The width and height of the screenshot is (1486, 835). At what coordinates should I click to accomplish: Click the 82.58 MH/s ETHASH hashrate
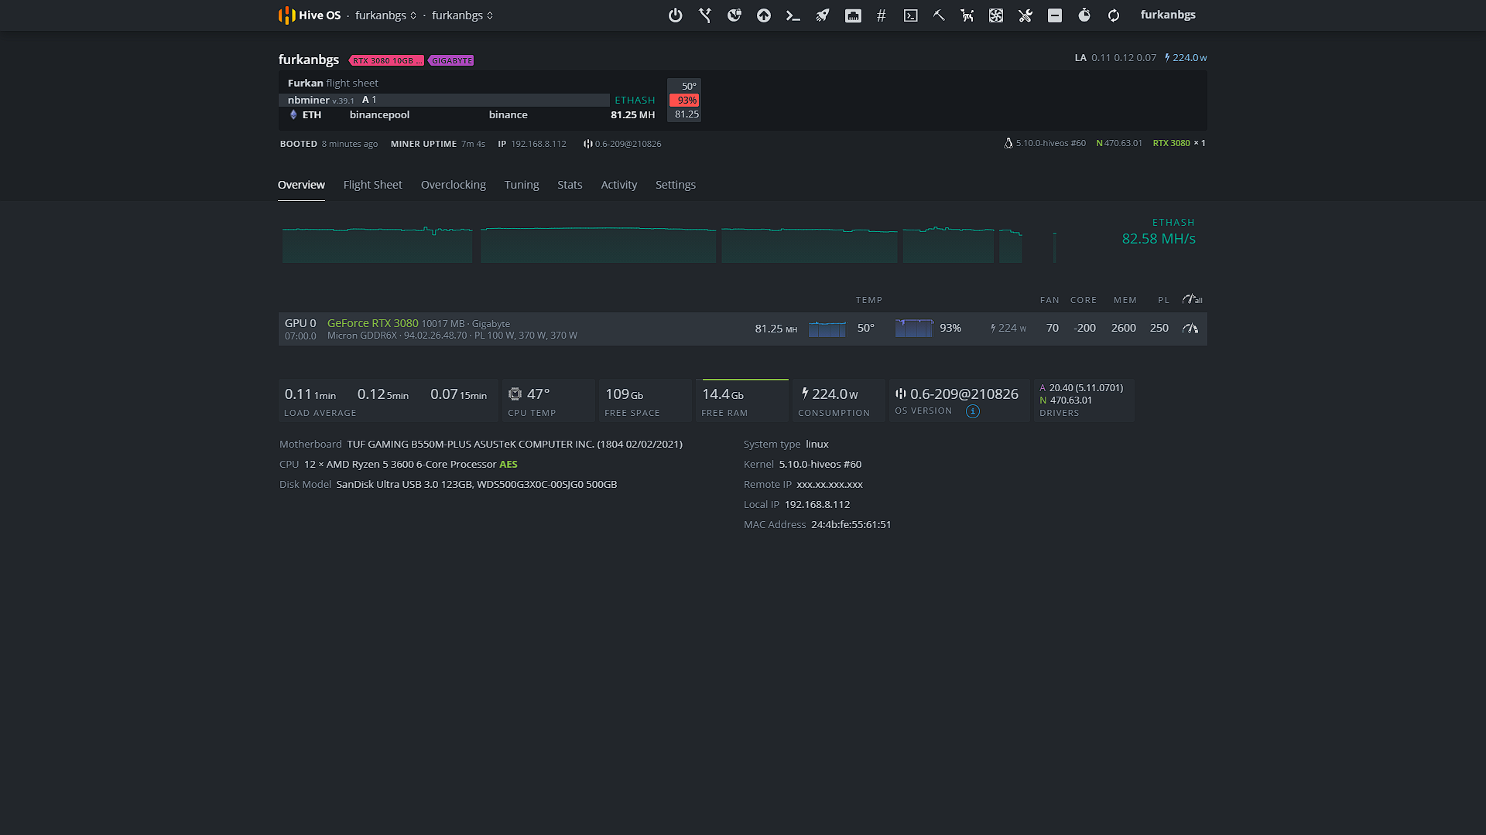[1159, 239]
